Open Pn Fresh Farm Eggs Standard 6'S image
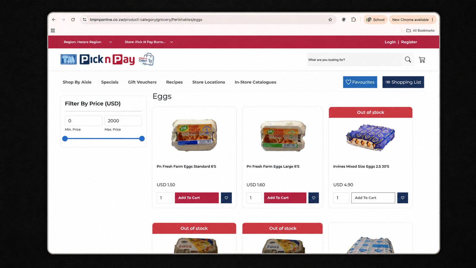 (194, 135)
